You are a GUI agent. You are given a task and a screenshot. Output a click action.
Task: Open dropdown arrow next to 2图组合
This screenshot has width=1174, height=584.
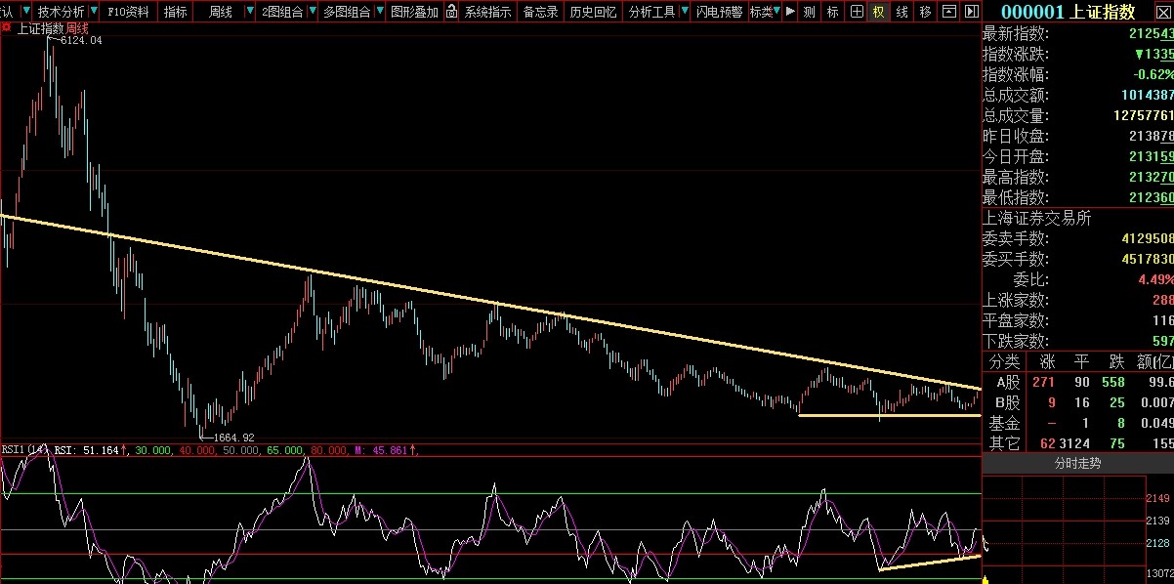[x=312, y=12]
